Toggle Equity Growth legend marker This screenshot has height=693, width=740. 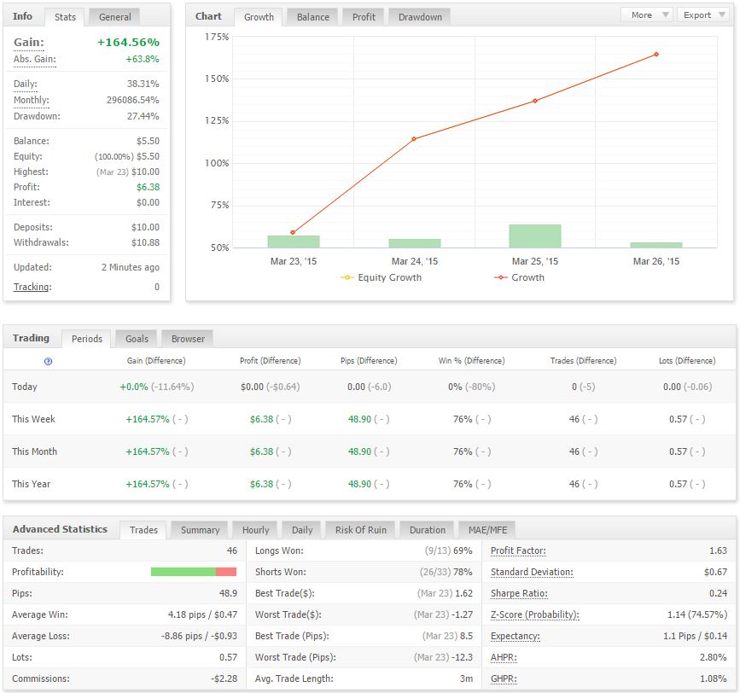(347, 277)
